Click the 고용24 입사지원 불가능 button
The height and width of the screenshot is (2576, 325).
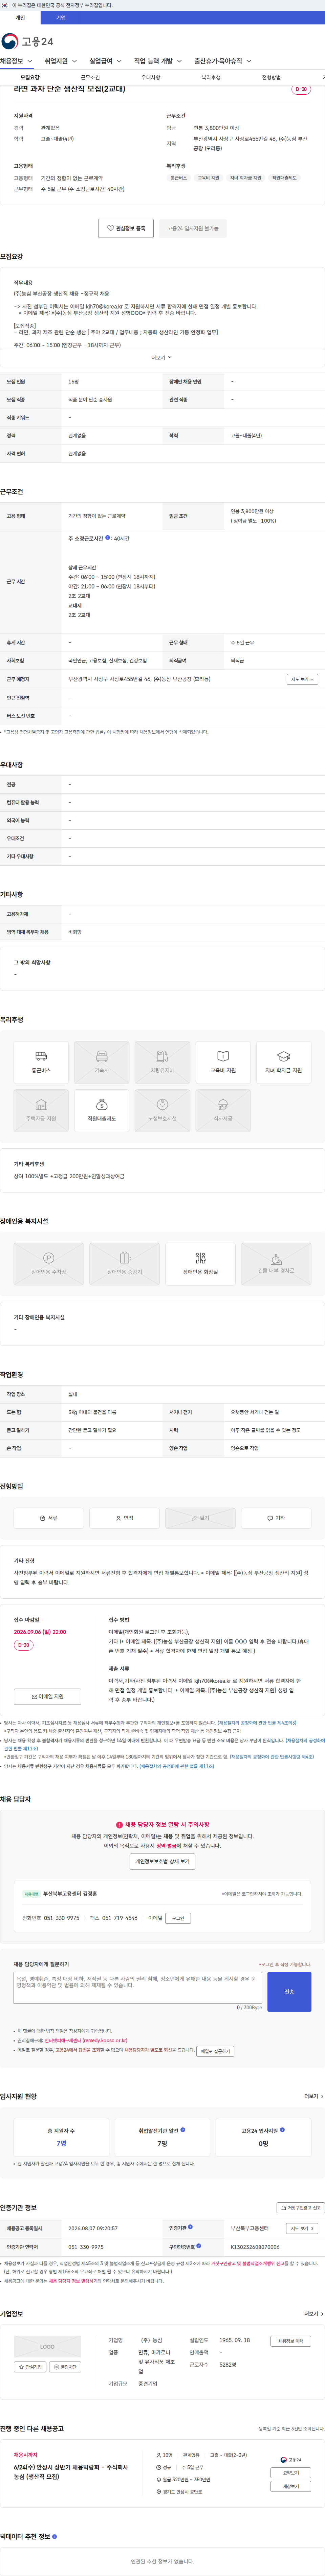tap(192, 228)
